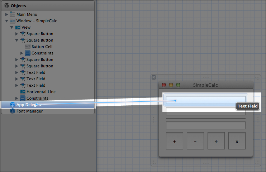Click the Main Menu icon

tap(13, 14)
